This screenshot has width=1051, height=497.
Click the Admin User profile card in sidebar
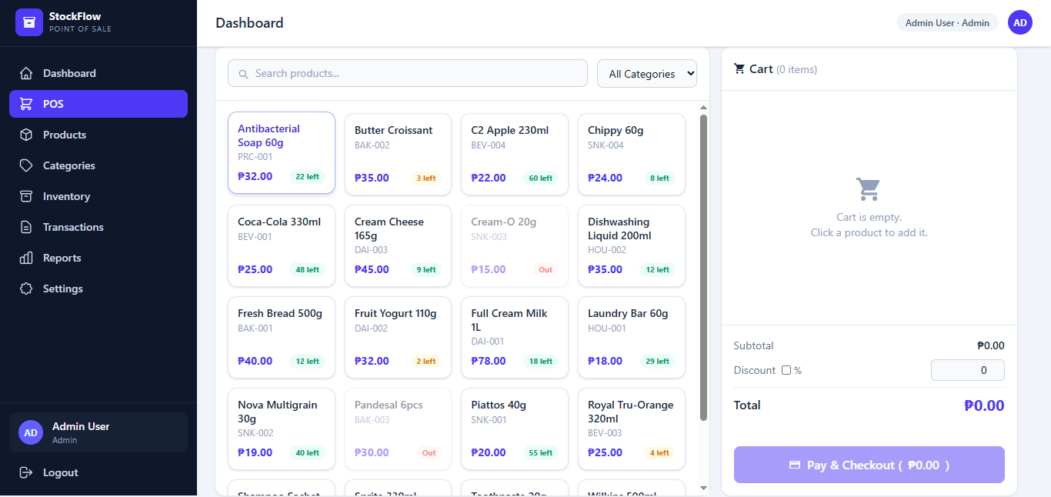pyautogui.click(x=98, y=432)
